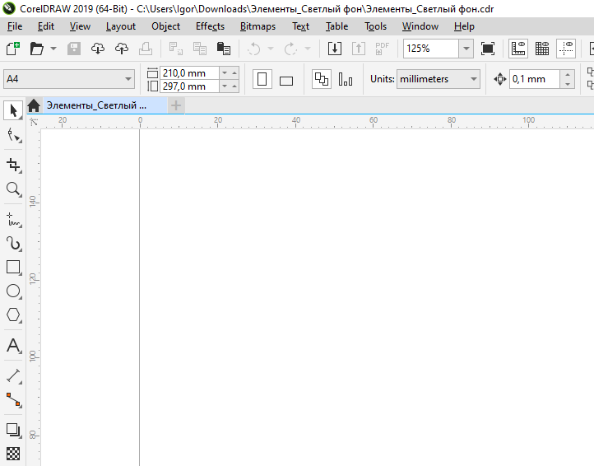Click the Paste clipboard icon
This screenshot has width=594, height=466.
coord(224,49)
